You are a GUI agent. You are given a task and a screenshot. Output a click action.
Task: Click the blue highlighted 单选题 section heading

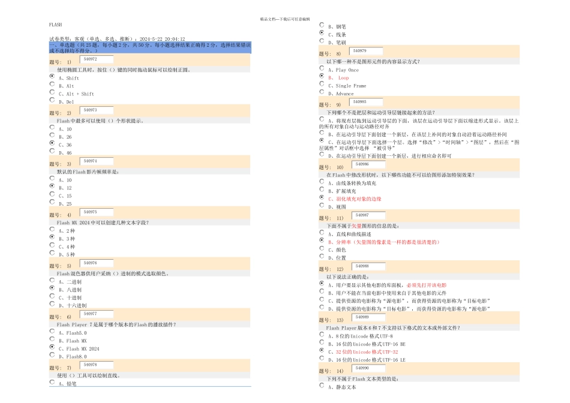pos(150,47)
